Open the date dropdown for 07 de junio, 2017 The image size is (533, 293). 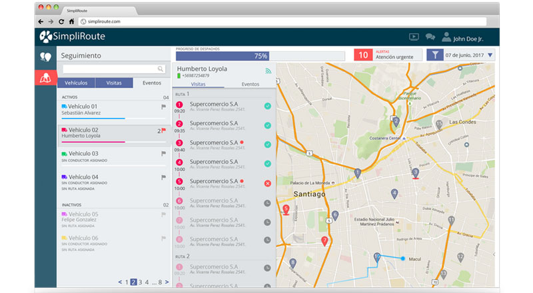point(490,55)
